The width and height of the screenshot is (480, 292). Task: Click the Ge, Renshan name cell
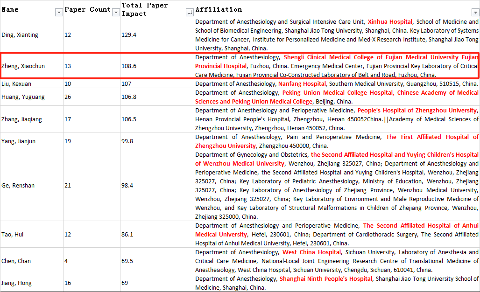pos(18,186)
